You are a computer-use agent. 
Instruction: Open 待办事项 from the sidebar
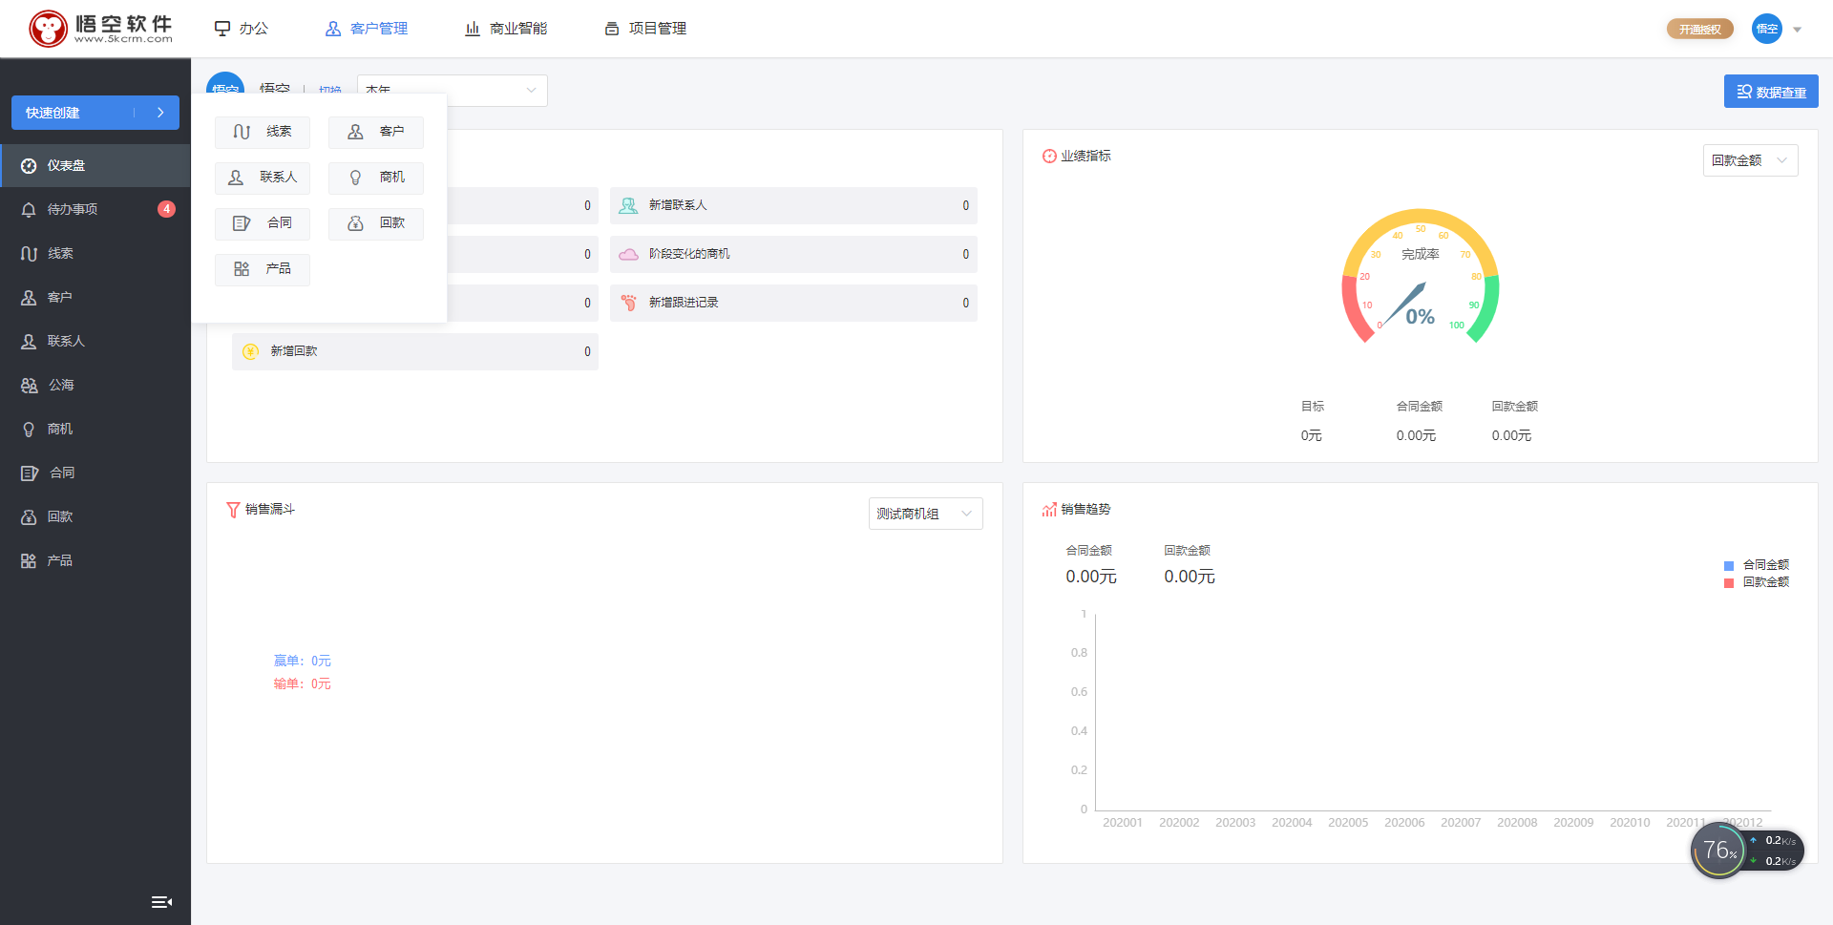[x=73, y=209]
